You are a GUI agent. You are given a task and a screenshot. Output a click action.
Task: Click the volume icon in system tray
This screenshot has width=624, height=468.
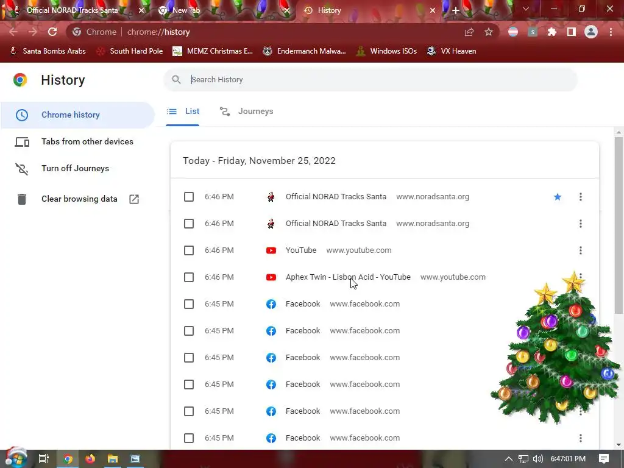pyautogui.click(x=537, y=459)
